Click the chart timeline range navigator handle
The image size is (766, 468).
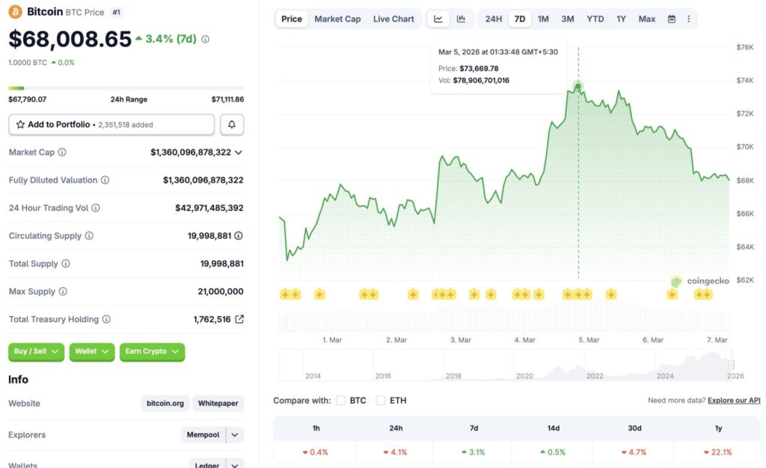click(x=731, y=365)
